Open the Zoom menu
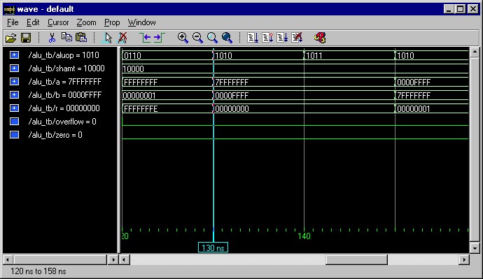The image size is (483, 279). tap(86, 22)
